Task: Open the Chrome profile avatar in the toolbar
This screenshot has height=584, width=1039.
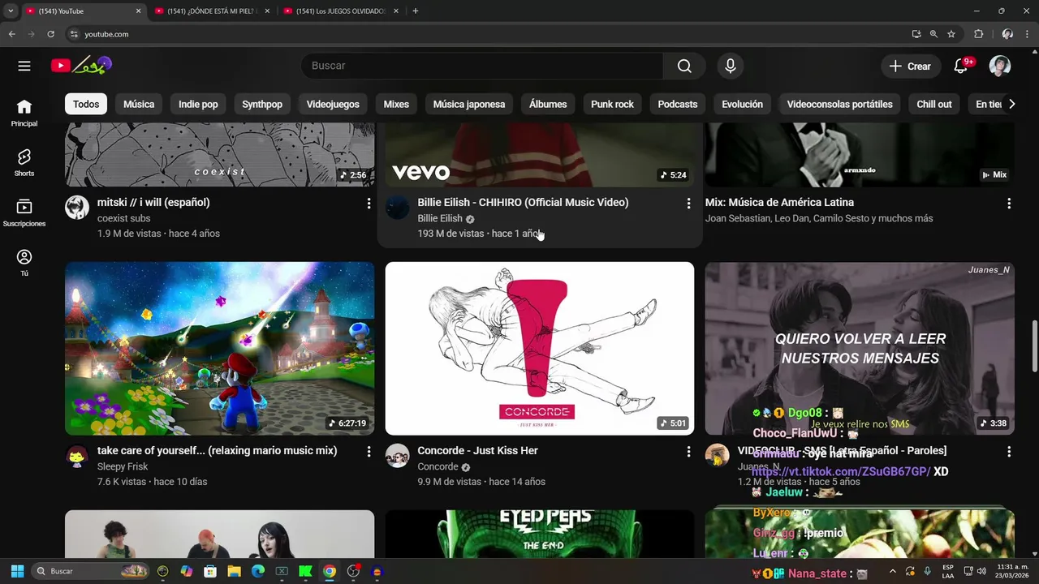Action: (x=1007, y=34)
